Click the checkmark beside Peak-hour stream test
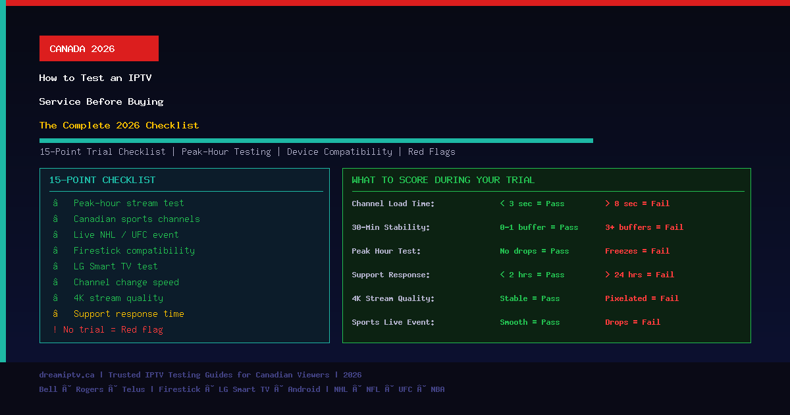790x415 pixels. (x=56, y=204)
